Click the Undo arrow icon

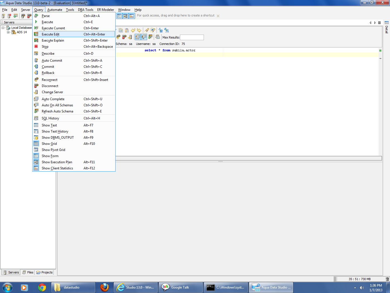click(x=133, y=30)
